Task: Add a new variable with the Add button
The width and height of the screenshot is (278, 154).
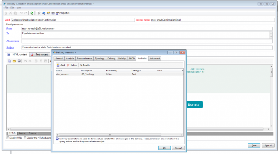Action: (61, 65)
